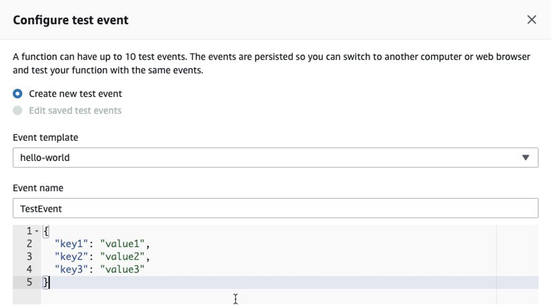Click on the "value3" string
The width and height of the screenshot is (552, 305).
[124, 269]
